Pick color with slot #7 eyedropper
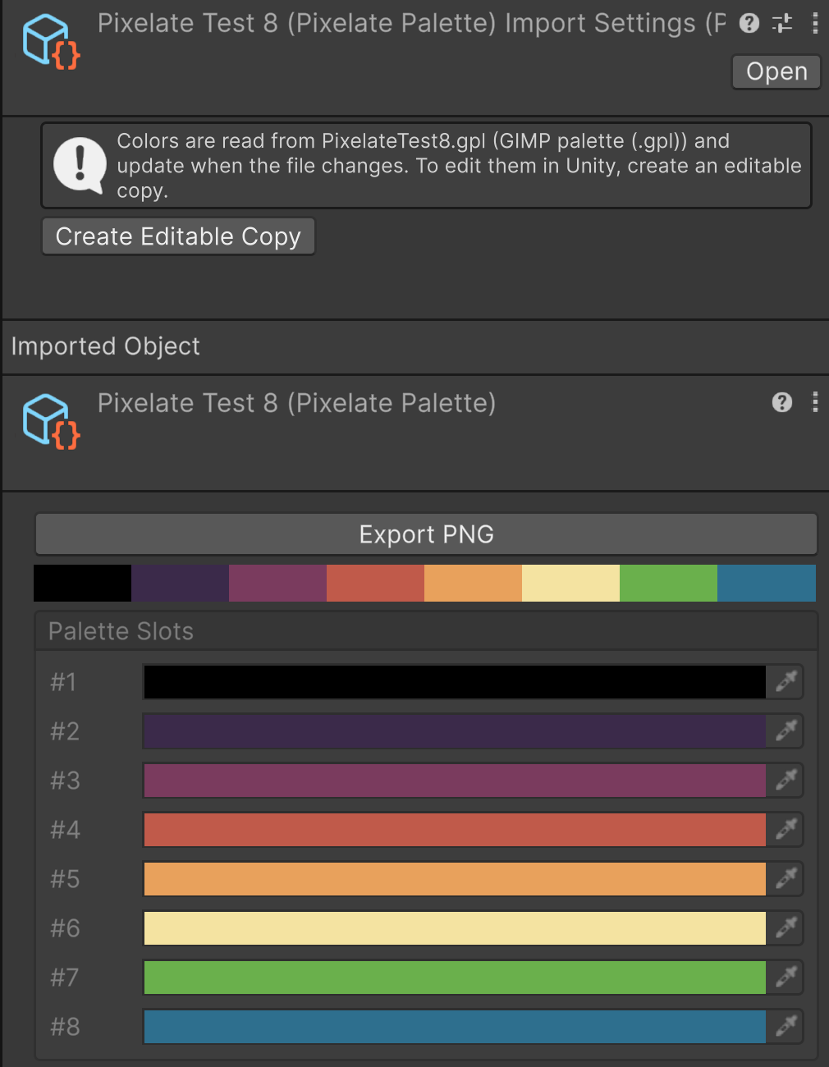Image resolution: width=829 pixels, height=1067 pixels. 785,978
